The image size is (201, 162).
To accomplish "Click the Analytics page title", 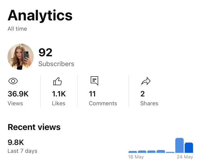I will pos(40,15).
